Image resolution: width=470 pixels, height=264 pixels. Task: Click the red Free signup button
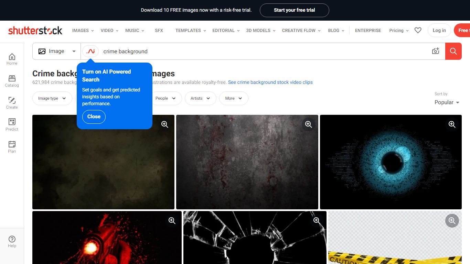[462, 30]
